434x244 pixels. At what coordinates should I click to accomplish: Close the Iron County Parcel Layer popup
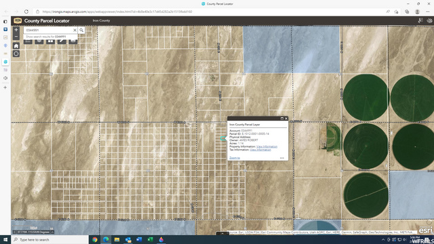(x=286, y=119)
